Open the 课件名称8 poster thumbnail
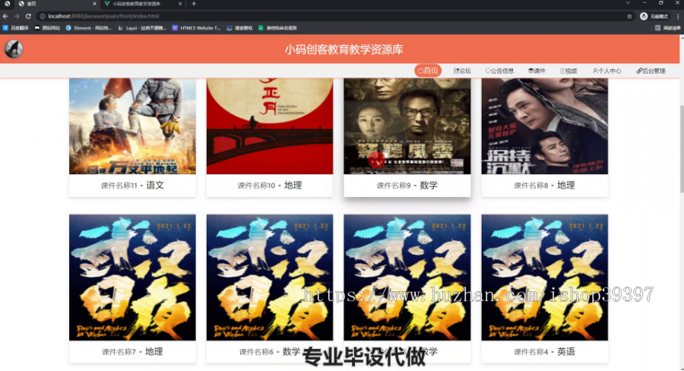The image size is (684, 371). [544, 126]
